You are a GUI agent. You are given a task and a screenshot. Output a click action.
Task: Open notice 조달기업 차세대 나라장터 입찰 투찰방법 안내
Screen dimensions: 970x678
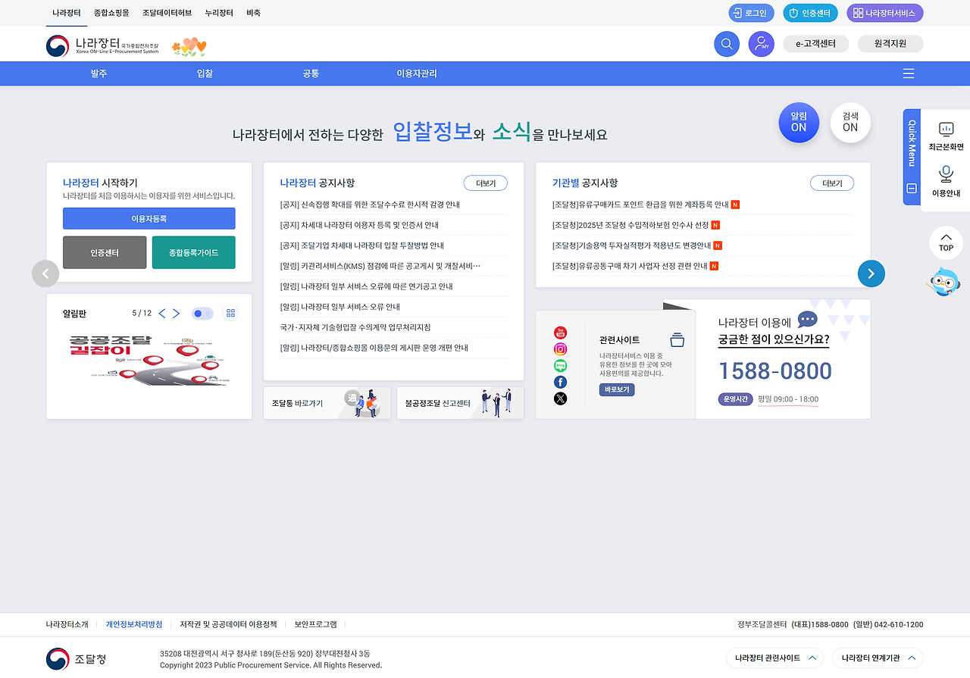click(x=362, y=245)
